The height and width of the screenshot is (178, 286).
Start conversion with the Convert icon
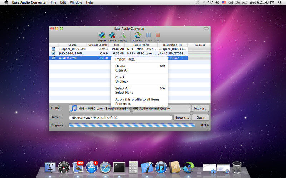(x=138, y=37)
